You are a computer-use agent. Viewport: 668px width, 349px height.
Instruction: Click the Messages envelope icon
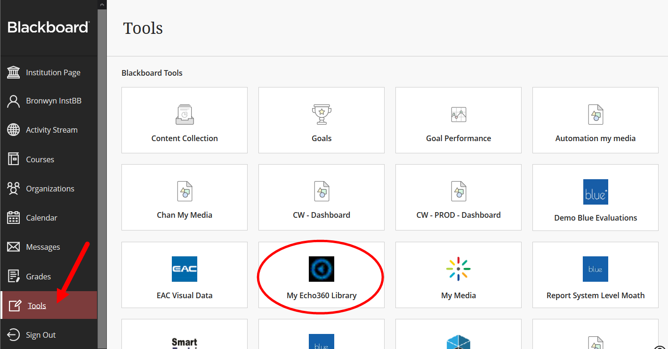click(x=14, y=247)
